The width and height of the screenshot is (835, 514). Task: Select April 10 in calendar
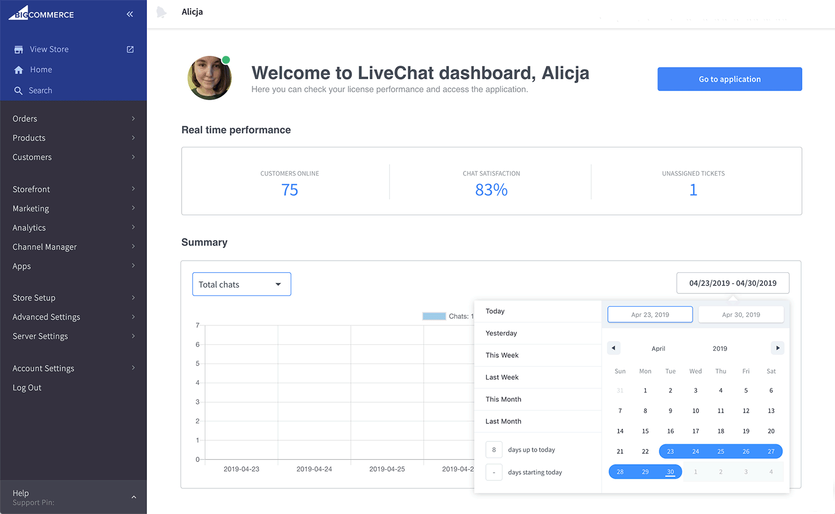pos(696,411)
